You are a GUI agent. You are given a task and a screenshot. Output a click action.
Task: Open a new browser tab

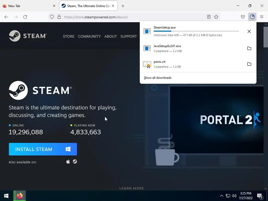coord(123,6)
